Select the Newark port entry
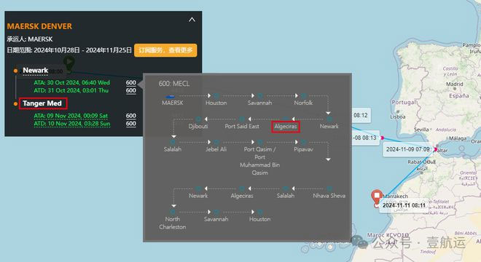This screenshot has height=262, width=481. (x=35, y=71)
